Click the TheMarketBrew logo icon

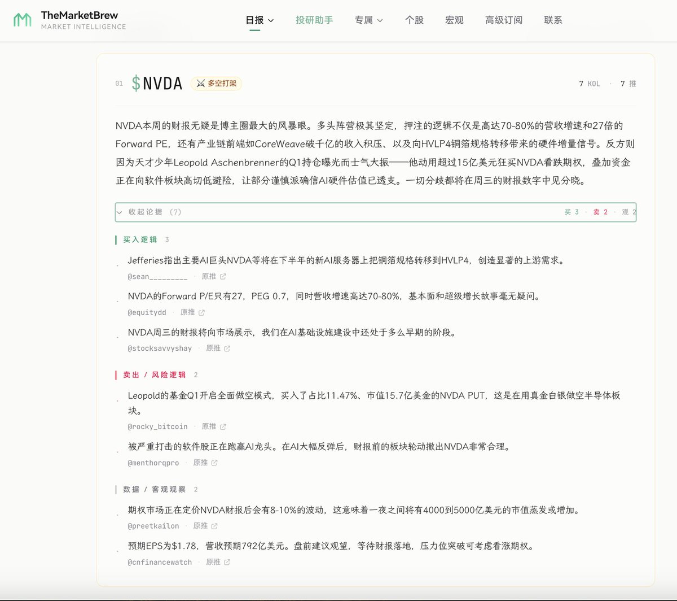click(23, 20)
